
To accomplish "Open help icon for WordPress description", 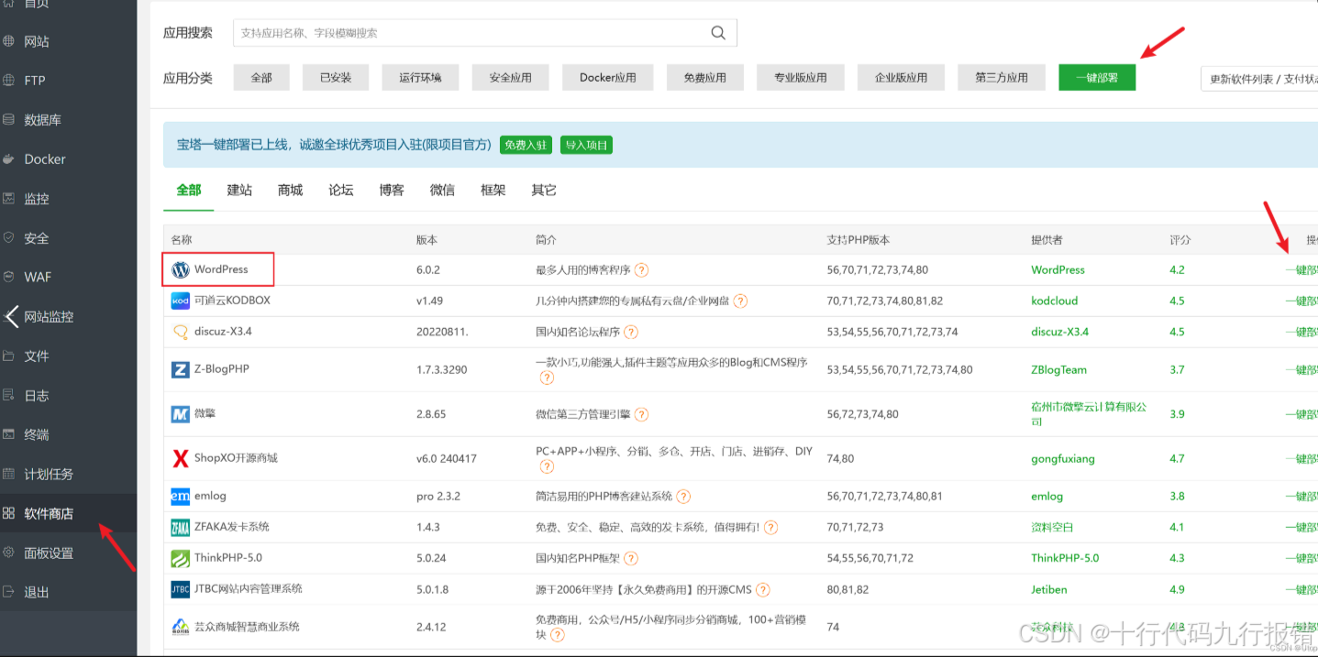I will pyautogui.click(x=642, y=270).
